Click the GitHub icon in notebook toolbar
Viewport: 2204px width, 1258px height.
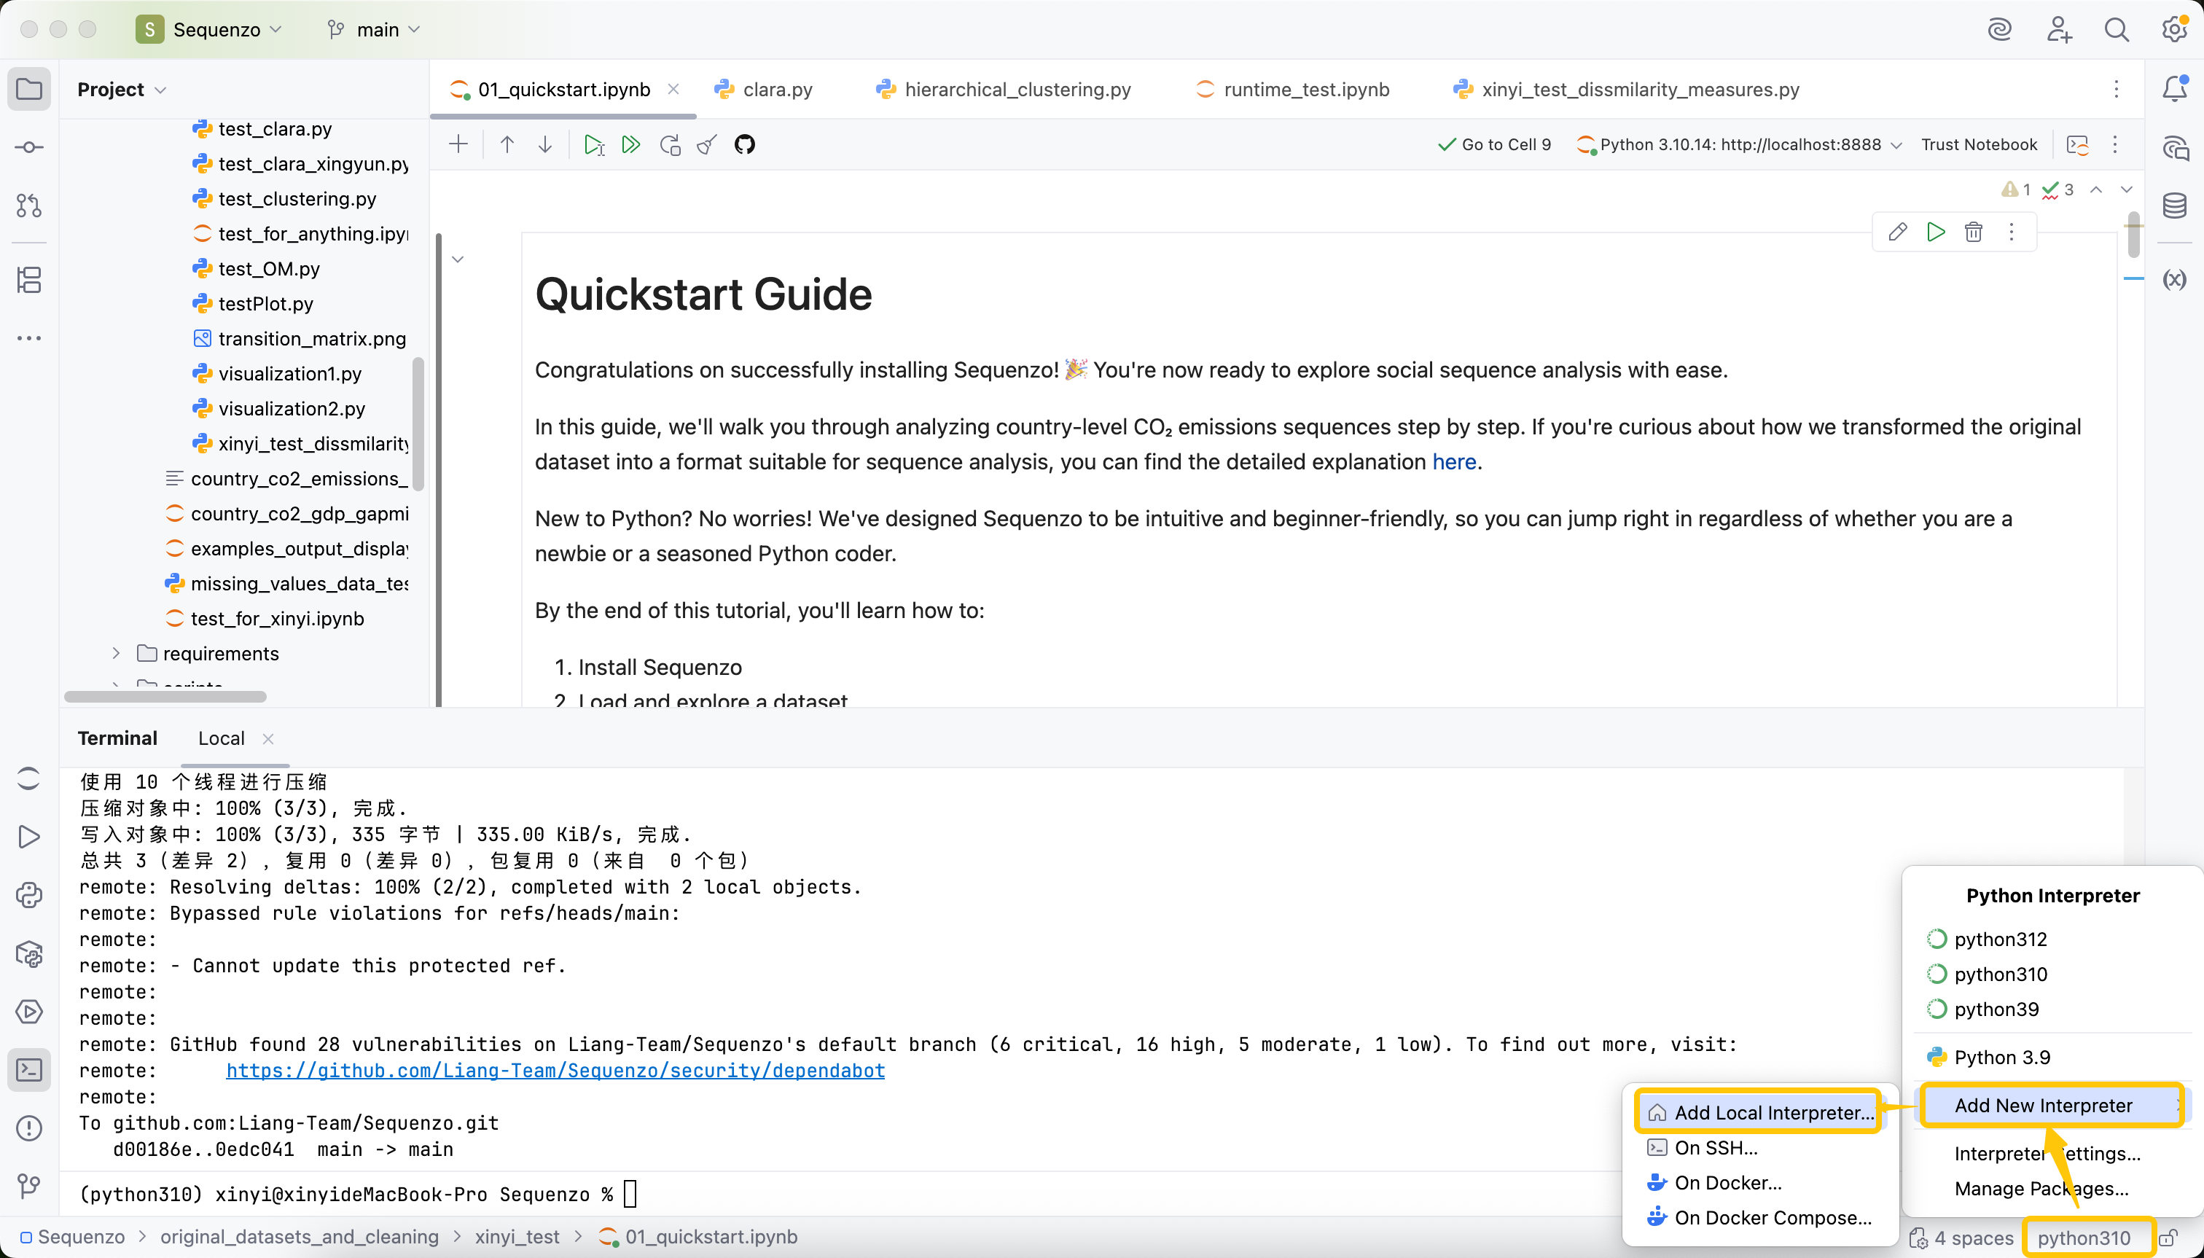[x=744, y=144]
